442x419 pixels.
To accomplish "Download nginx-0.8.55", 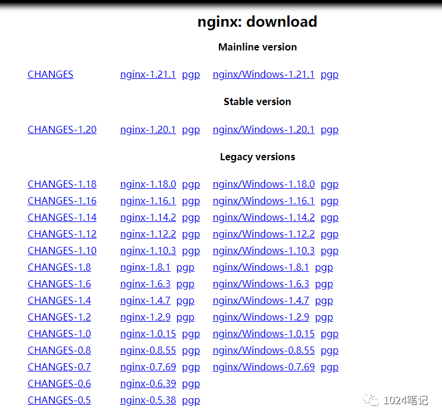I will [148, 351].
